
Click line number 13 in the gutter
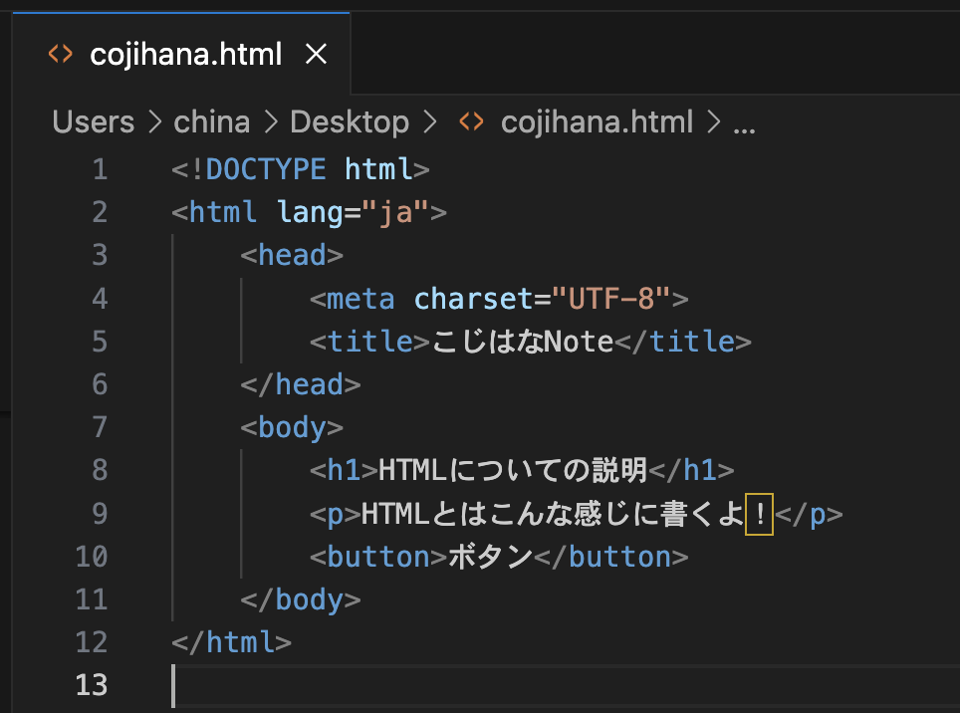pos(92,685)
